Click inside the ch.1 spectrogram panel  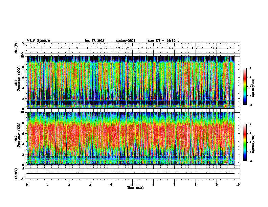pos(131,83)
